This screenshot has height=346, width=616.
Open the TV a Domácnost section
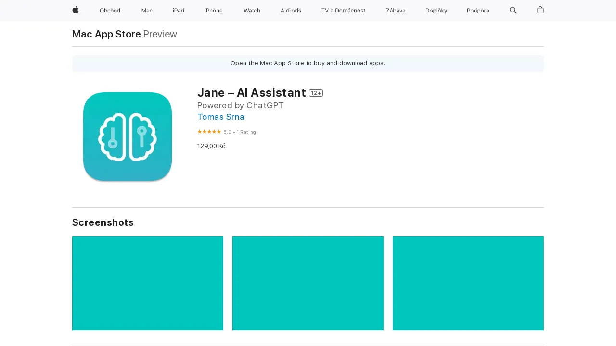coord(343,10)
